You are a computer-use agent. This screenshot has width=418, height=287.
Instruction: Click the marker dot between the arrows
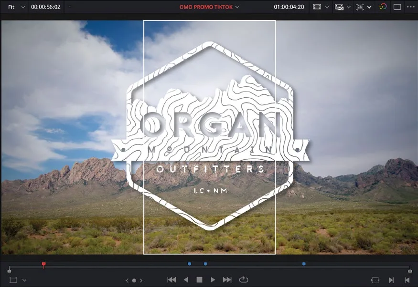coord(134,280)
